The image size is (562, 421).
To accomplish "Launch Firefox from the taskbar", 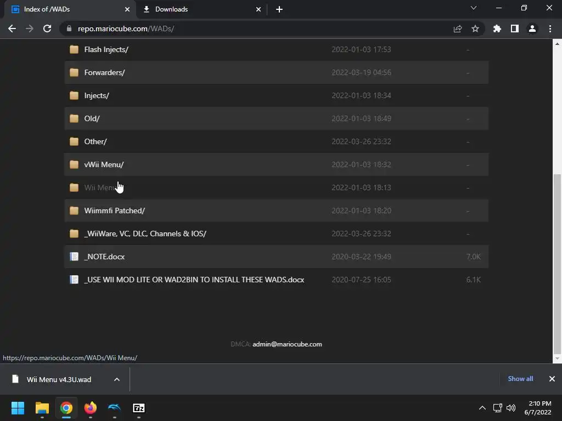I will click(x=91, y=408).
